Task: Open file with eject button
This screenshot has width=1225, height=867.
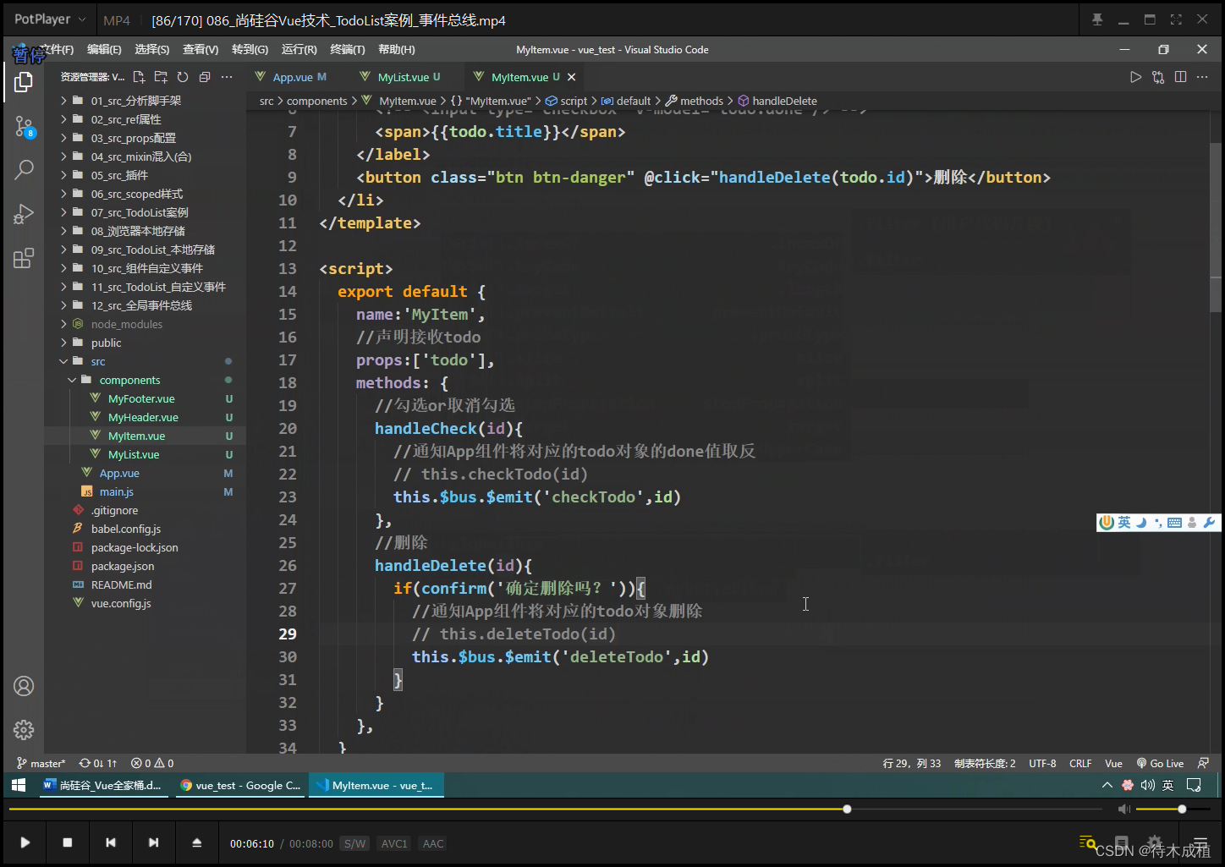Action: (196, 842)
